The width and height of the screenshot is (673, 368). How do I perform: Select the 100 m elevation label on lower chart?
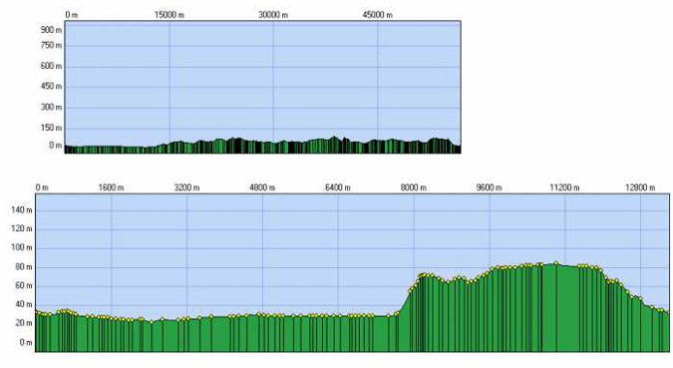22,247
